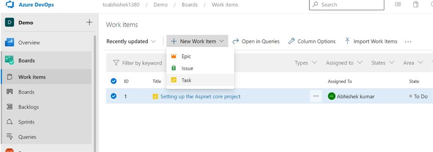Screen dimensions: 433x152
Task: Click the Abhishek kumar avatar
Action: pyautogui.click(x=332, y=96)
